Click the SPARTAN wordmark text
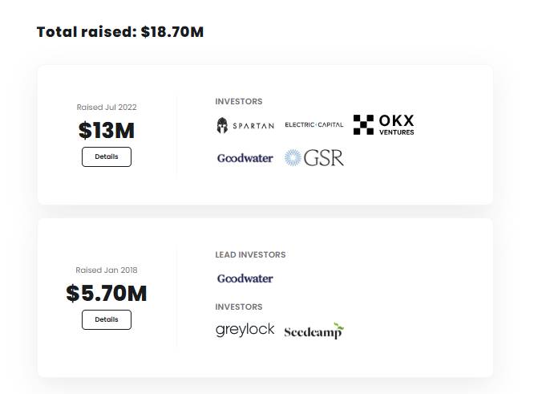The width and height of the screenshot is (546, 394). click(x=253, y=126)
